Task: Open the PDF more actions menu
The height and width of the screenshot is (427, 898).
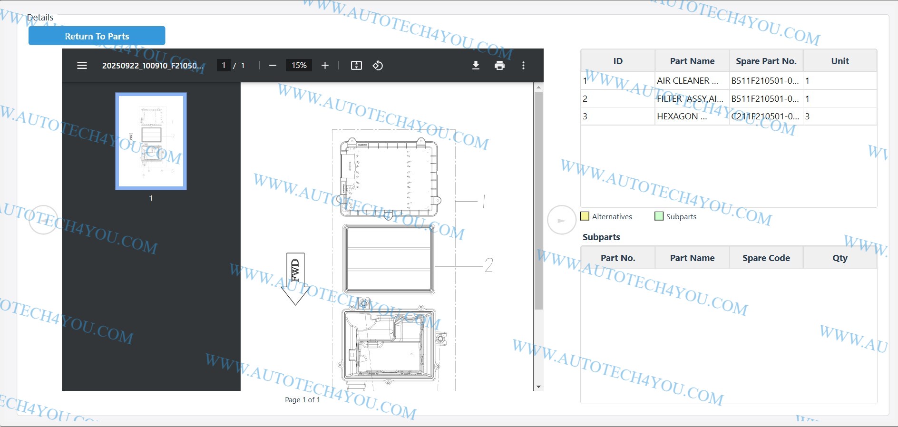Action: (523, 66)
